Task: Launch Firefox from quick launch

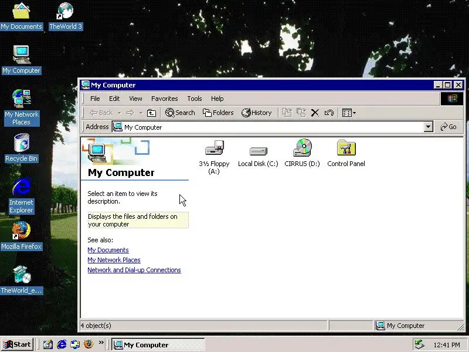Action: (89, 344)
